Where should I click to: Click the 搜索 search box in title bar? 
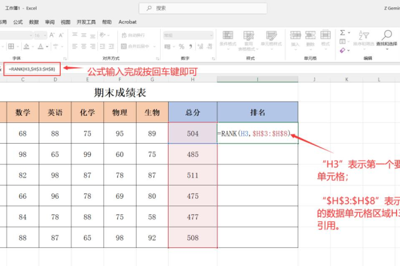click(x=203, y=8)
